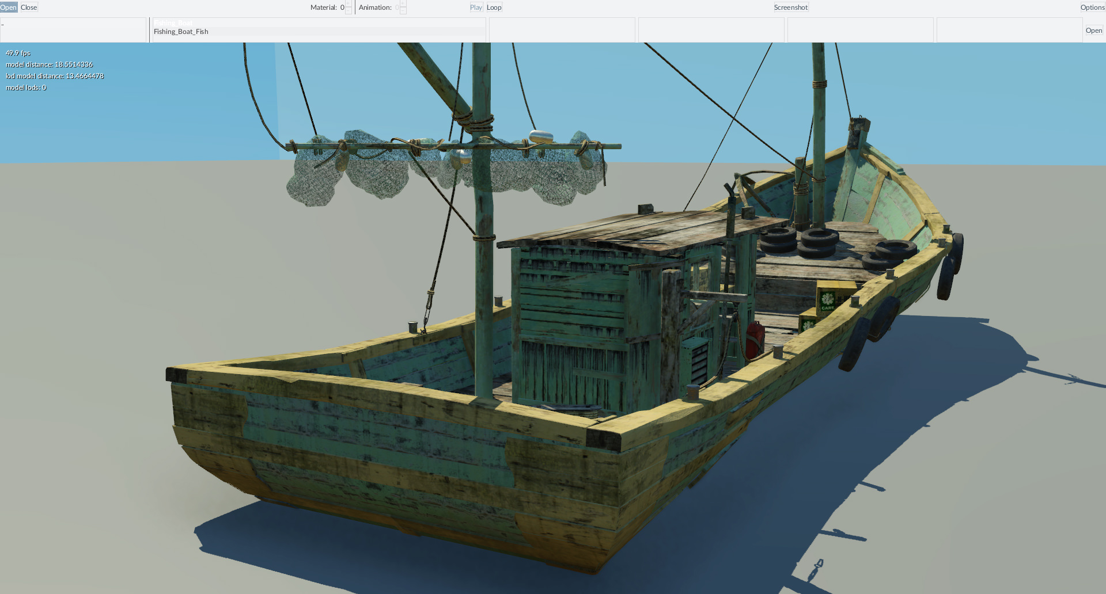Screen dimensions: 1106x594
Task: Increase the Animation index with the plus stepper
Action: click(x=403, y=4)
